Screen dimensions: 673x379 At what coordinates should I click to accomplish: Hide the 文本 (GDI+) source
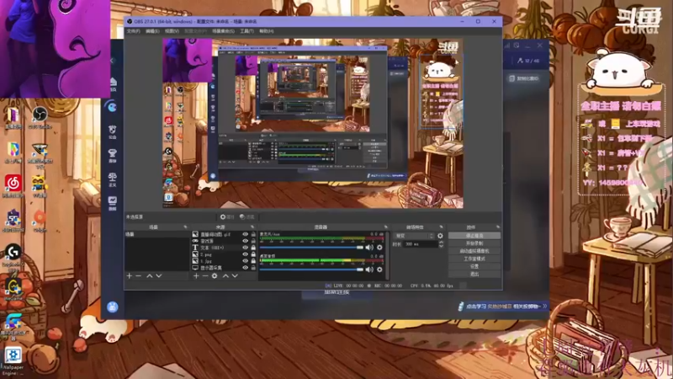[245, 248]
